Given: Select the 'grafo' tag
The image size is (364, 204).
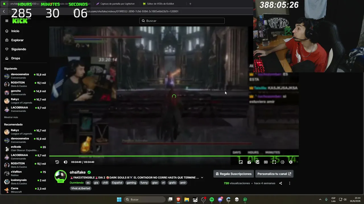Looking at the screenshot, I should pyautogui.click(x=172, y=183).
